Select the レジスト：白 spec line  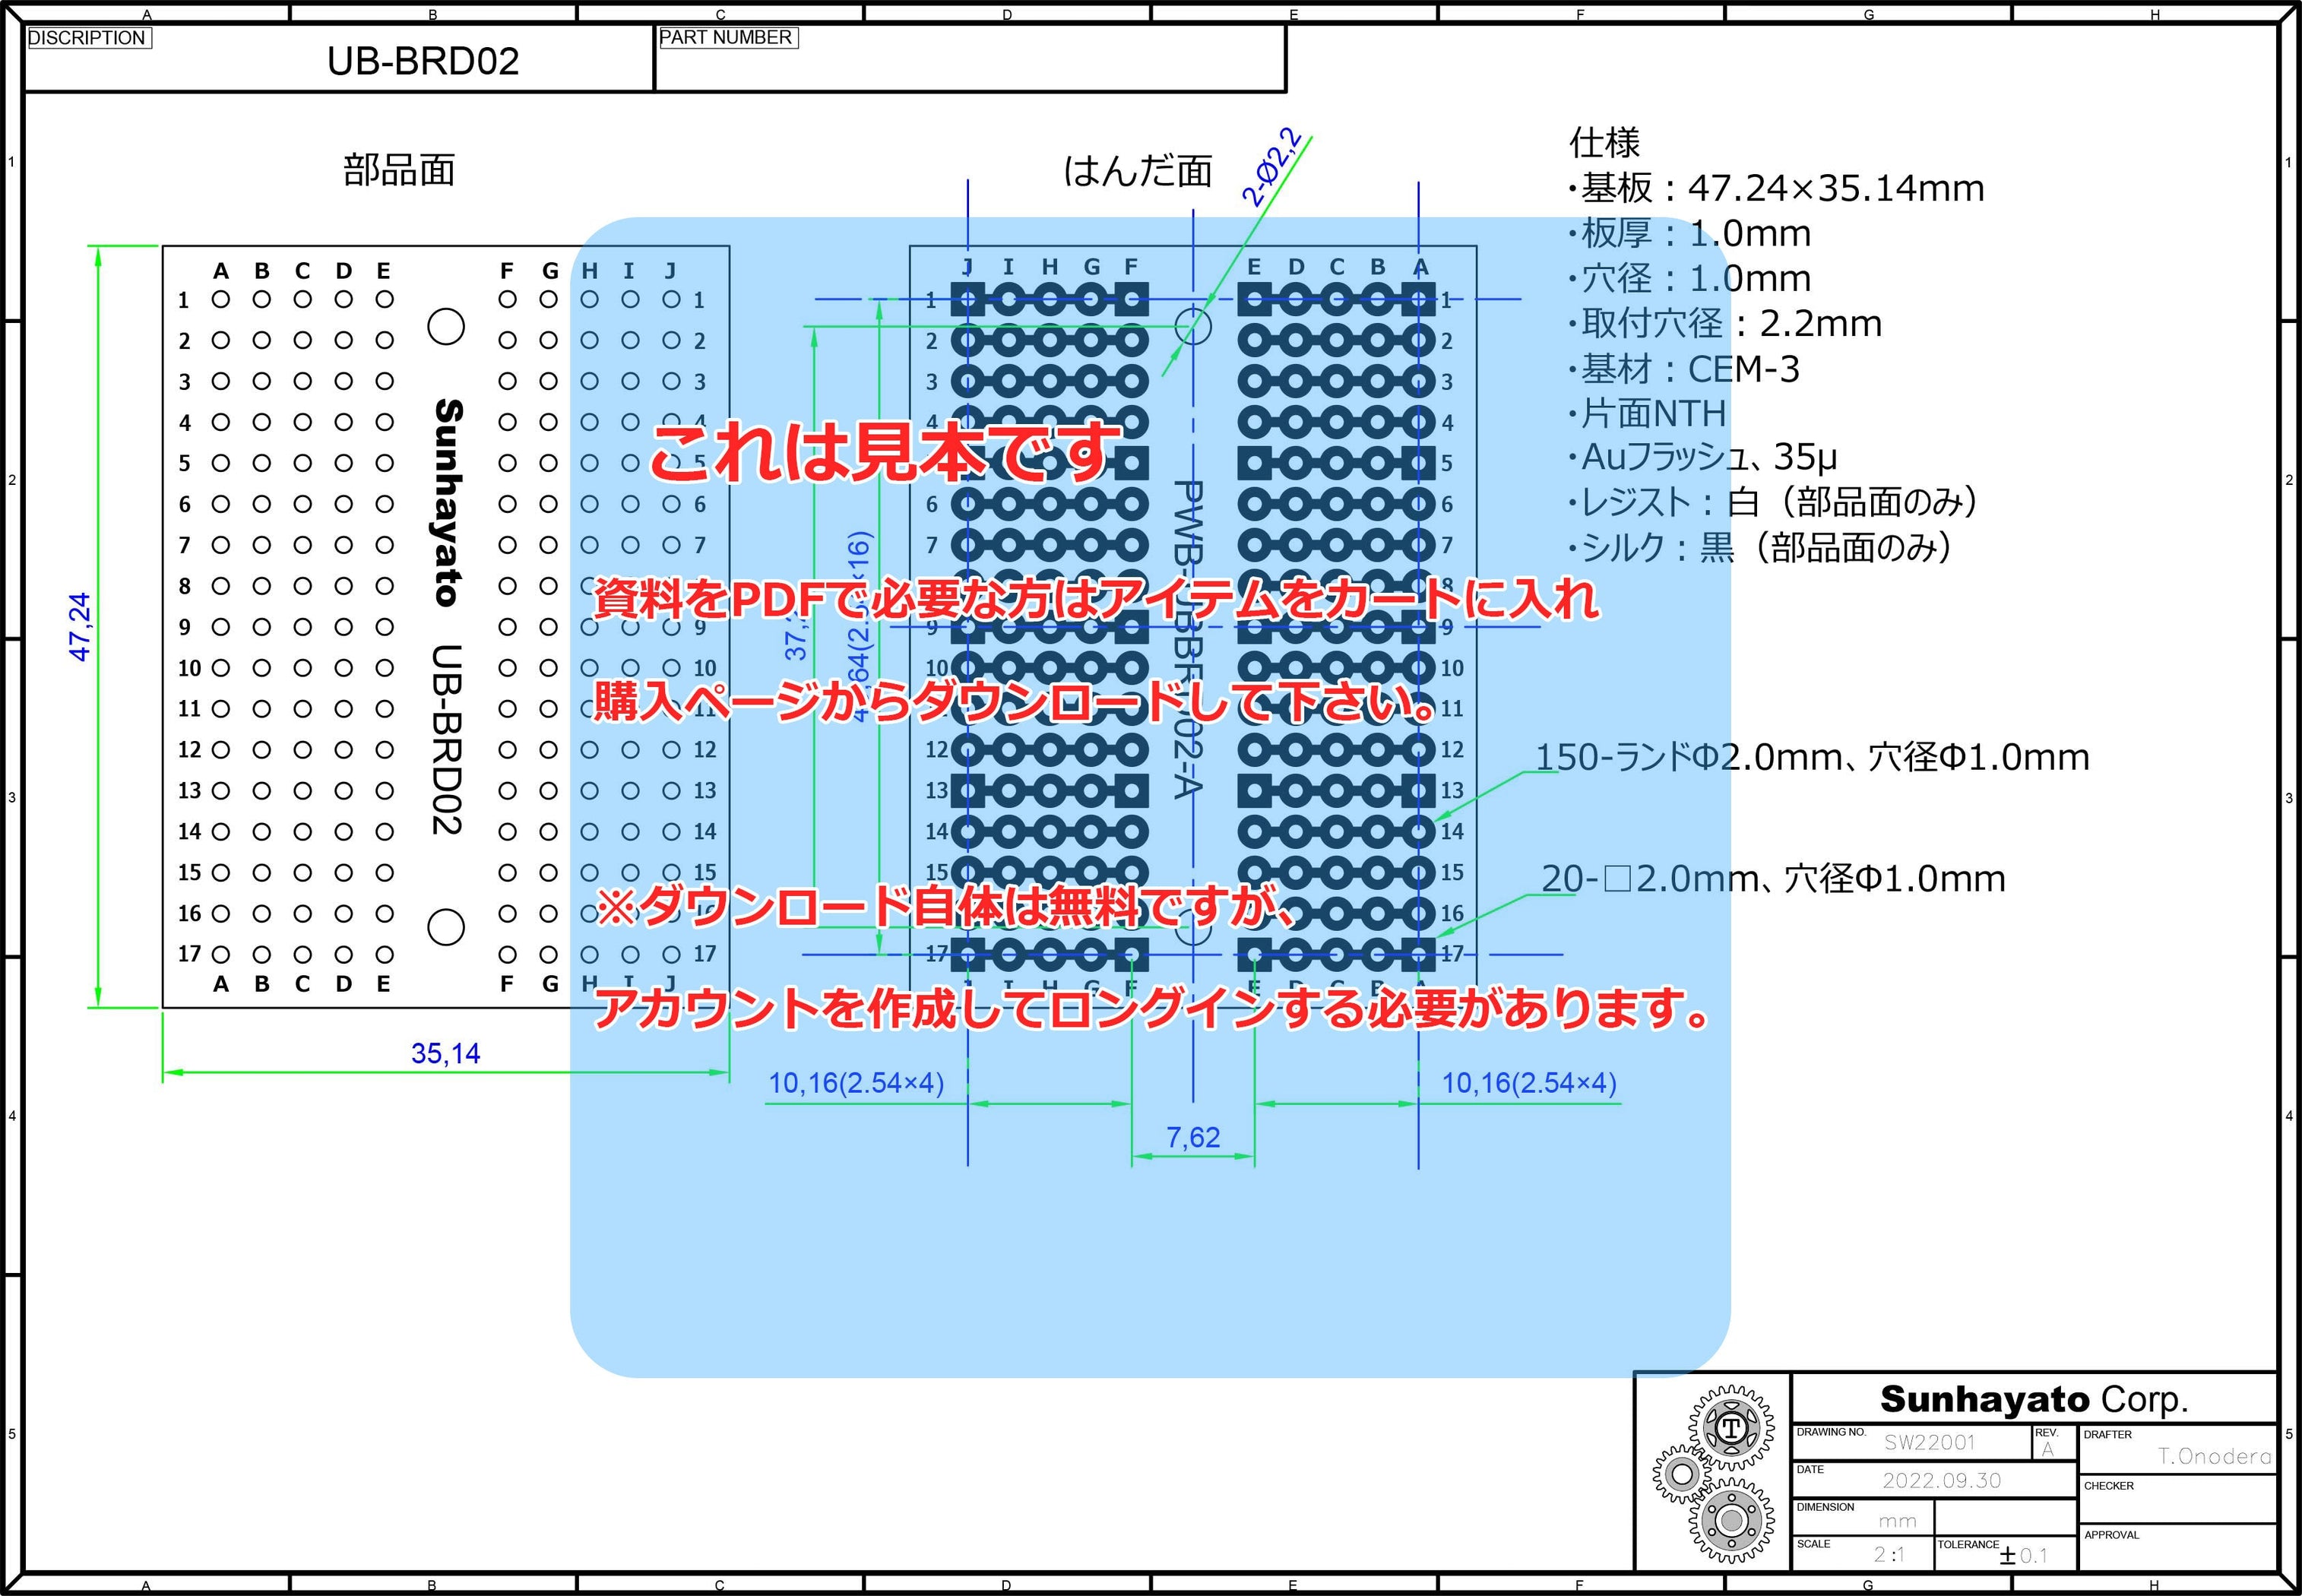click(x=1773, y=502)
